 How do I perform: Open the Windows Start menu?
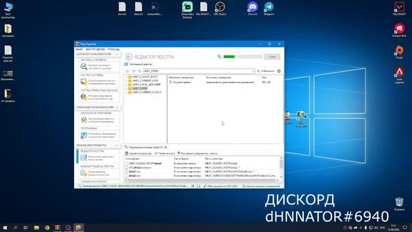[x=5, y=227]
